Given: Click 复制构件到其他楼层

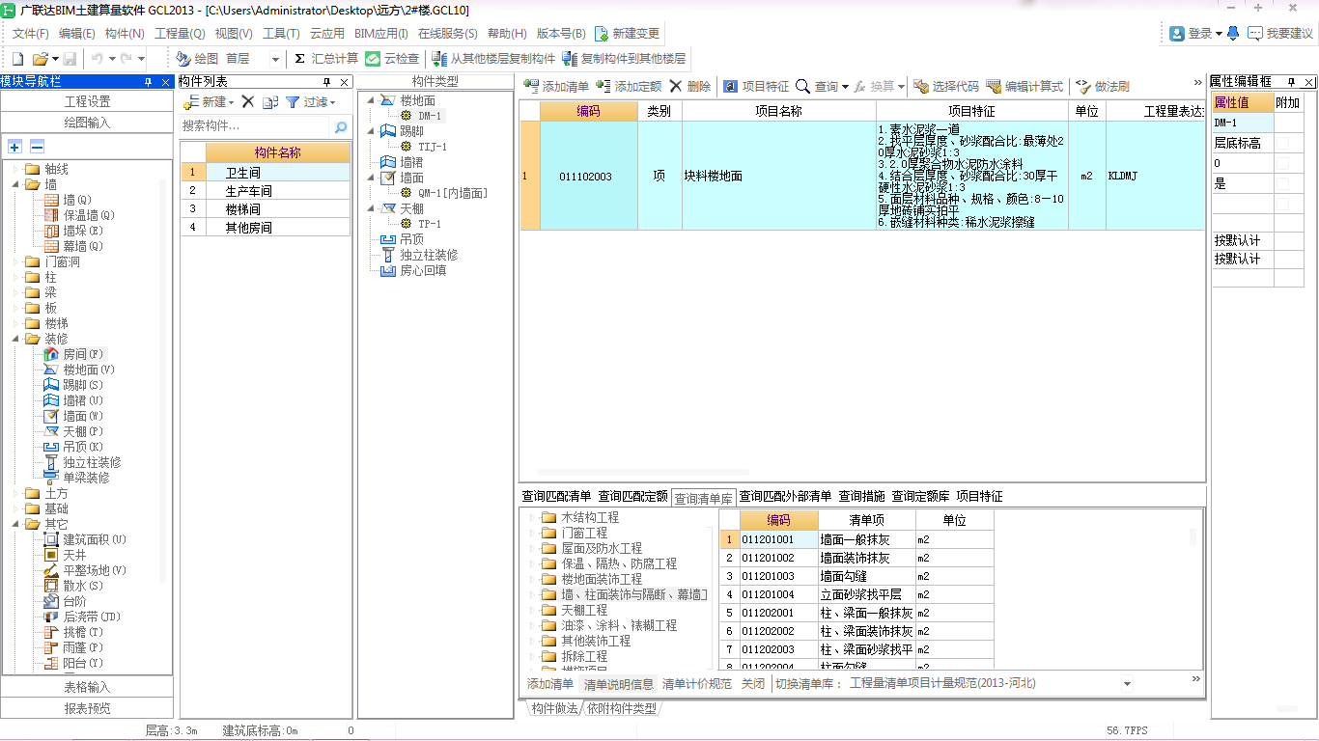Looking at the screenshot, I should click(625, 59).
